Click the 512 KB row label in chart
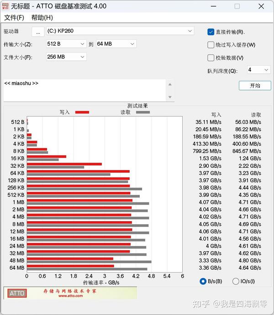274x315 pixels. tap(16, 195)
